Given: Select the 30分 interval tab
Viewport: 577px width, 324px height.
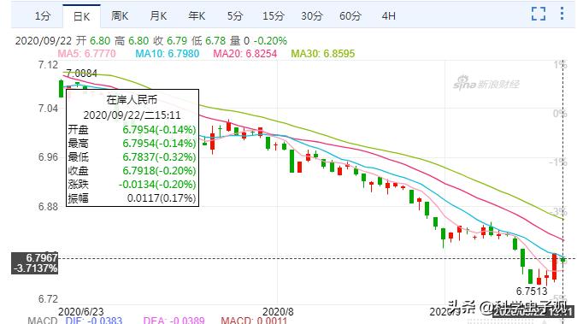Looking at the screenshot, I should [312, 16].
